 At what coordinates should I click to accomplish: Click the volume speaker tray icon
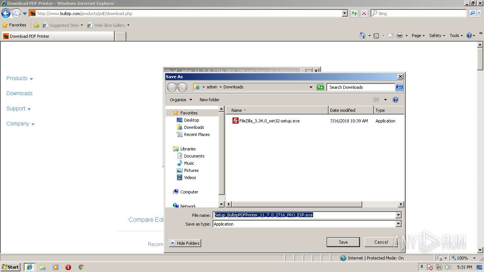click(x=448, y=267)
